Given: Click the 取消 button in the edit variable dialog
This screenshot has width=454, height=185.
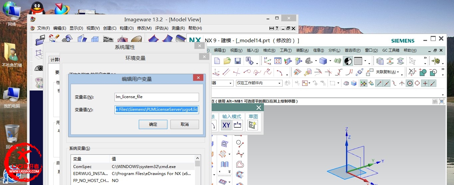Looking at the screenshot, I should (184, 124).
